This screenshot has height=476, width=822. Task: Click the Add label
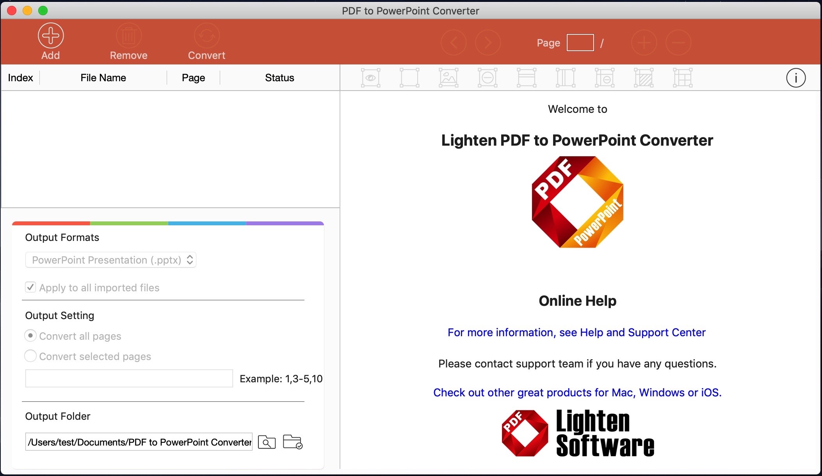click(51, 55)
